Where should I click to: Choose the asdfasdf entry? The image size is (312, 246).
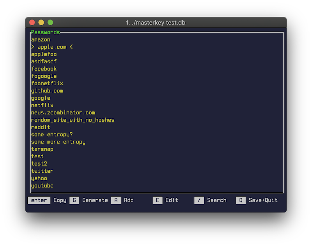(x=44, y=61)
